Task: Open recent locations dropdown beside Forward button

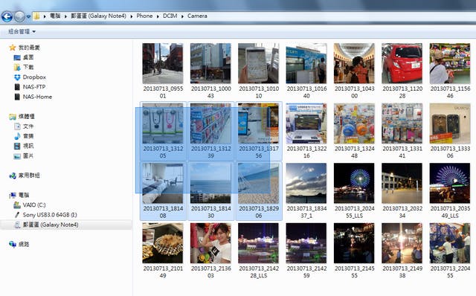Action: click(28, 16)
